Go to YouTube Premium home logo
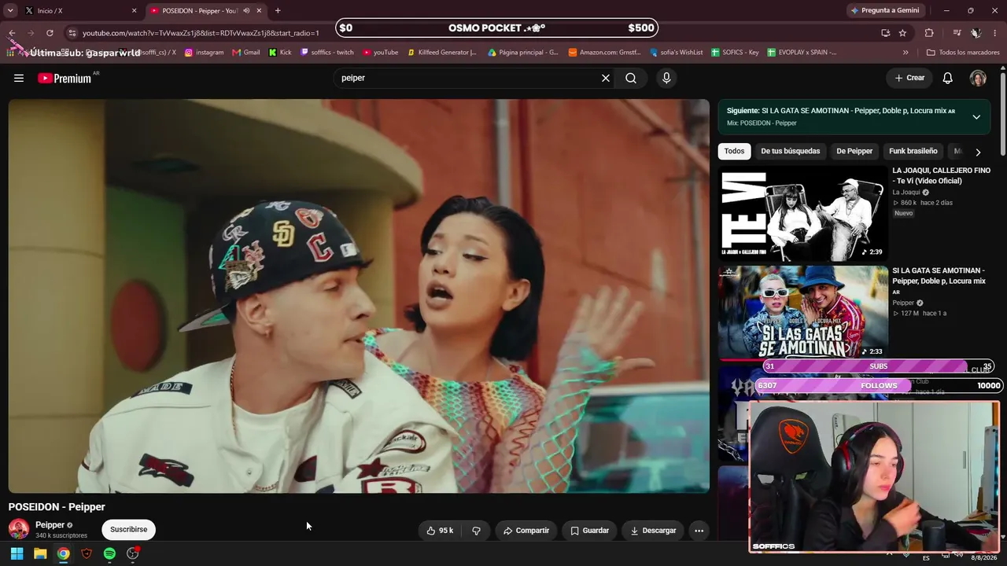The image size is (1007, 566). point(65,78)
